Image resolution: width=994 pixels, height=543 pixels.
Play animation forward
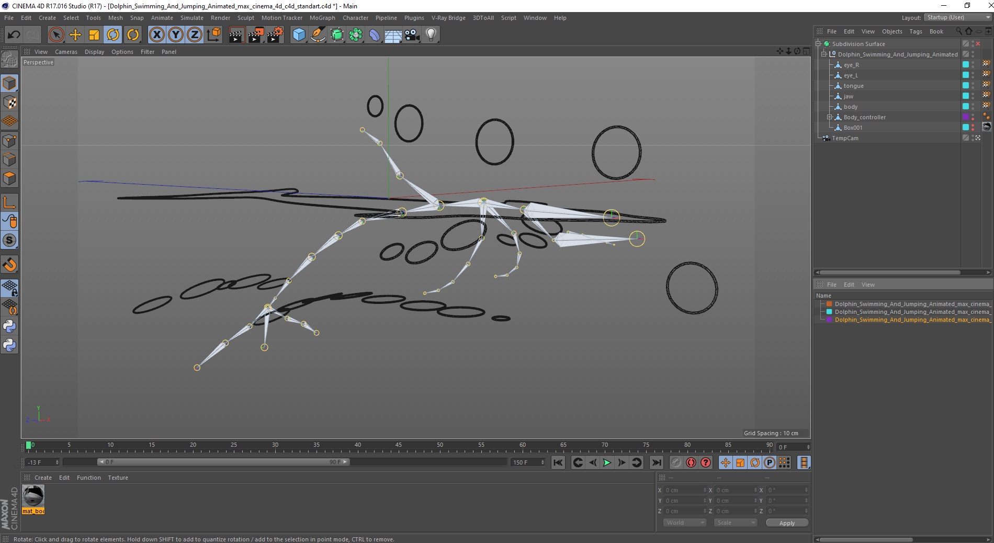(x=607, y=462)
